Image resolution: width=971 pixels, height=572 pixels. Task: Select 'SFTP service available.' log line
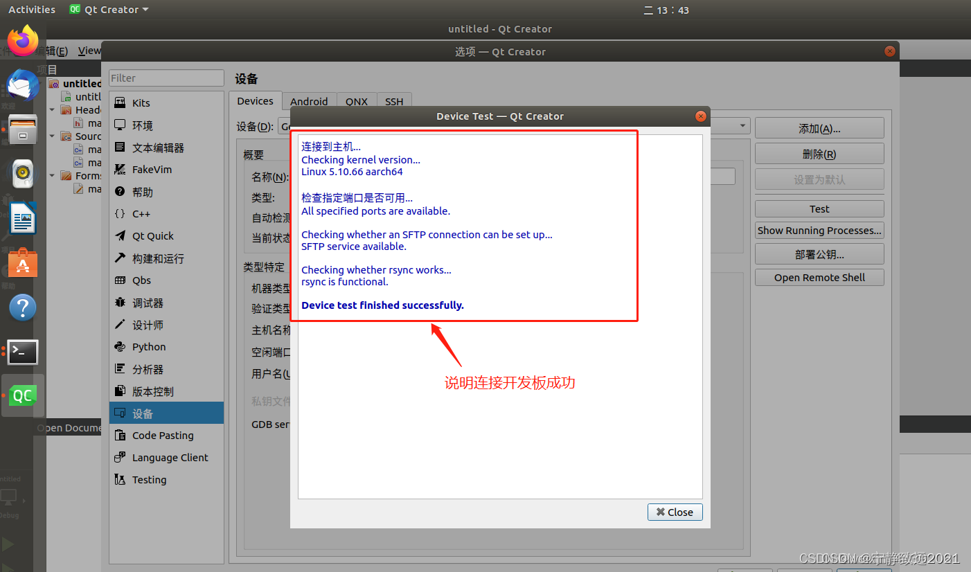[x=354, y=247]
